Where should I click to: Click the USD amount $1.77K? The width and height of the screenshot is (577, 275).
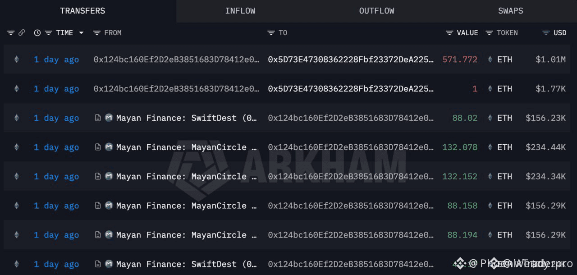tap(550, 89)
